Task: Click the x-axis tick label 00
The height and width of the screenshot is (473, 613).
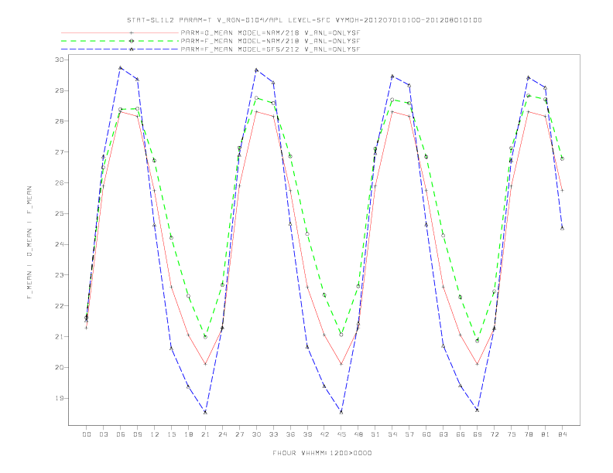Action: pyautogui.click(x=87, y=434)
